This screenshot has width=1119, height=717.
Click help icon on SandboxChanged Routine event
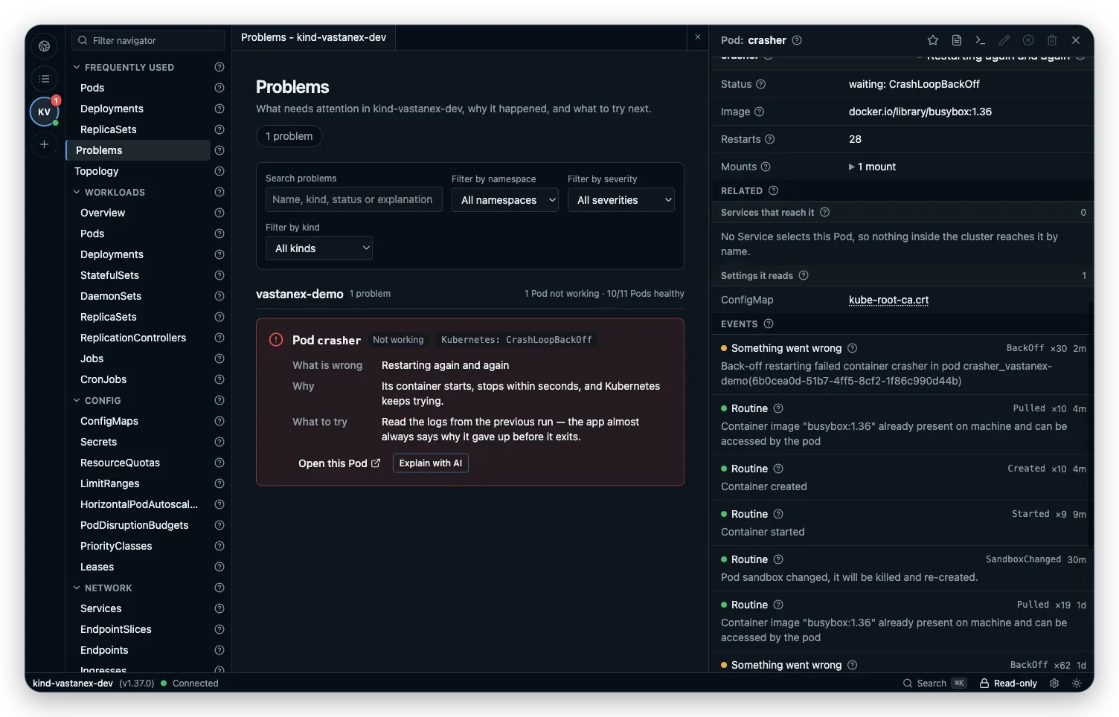778,559
